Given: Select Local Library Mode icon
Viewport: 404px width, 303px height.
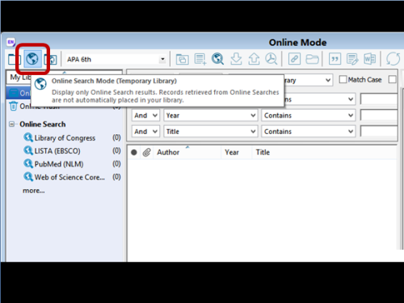Looking at the screenshot, I should pyautogui.click(x=14, y=59).
